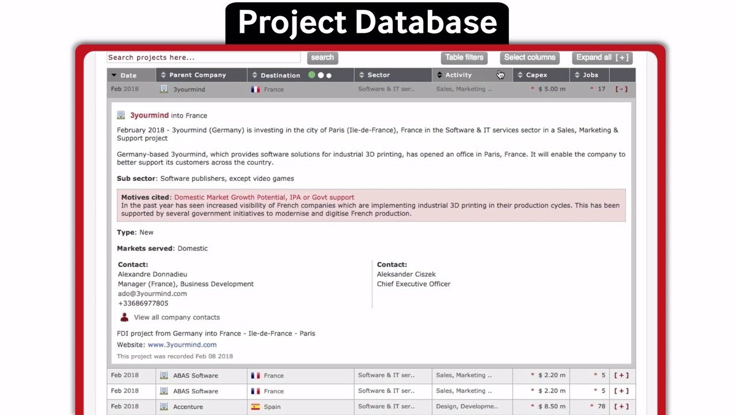Sort table by Date column arrow
Image resolution: width=737 pixels, height=415 pixels.
114,75
